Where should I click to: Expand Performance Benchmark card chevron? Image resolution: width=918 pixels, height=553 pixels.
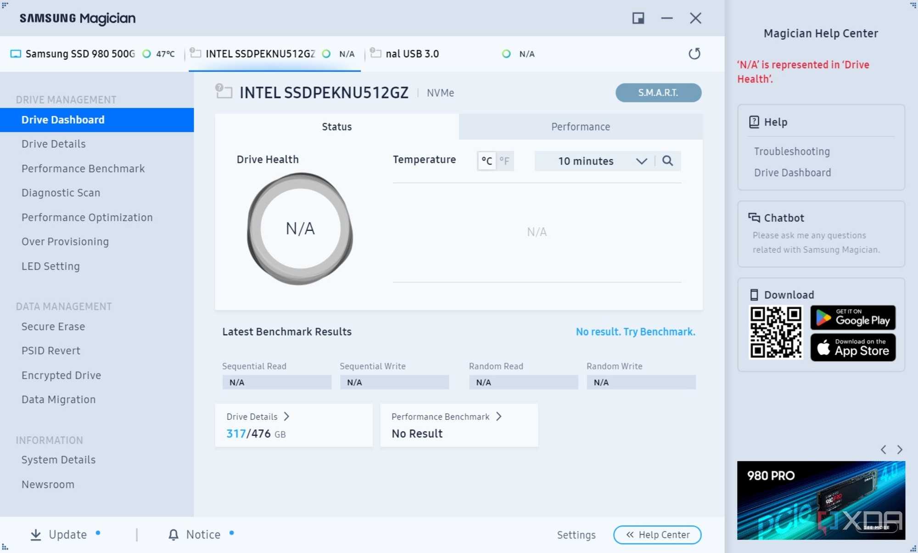(499, 416)
